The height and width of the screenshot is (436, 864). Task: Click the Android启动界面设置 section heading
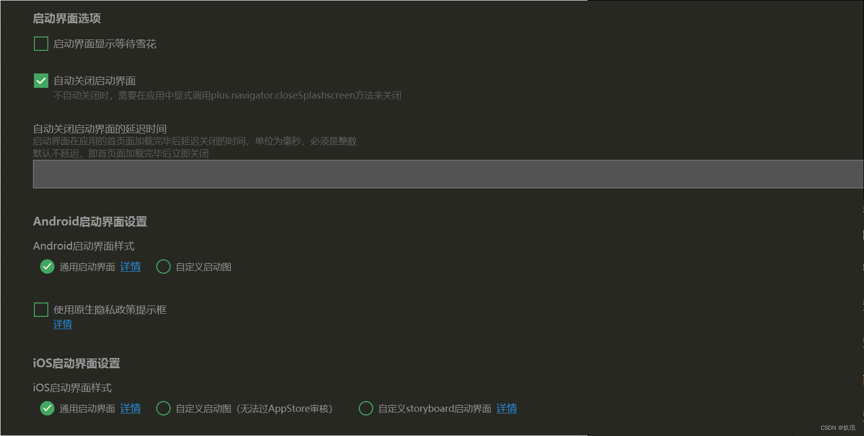[x=90, y=221]
